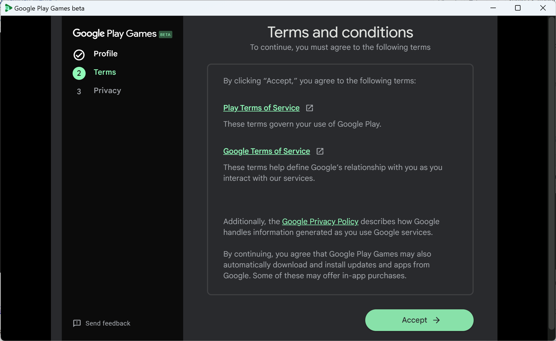Go to the Privacy step label

point(107,90)
